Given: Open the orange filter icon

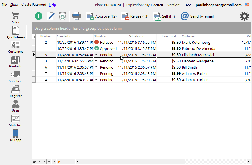Looking at the screenshot, I should [x=59, y=162].
